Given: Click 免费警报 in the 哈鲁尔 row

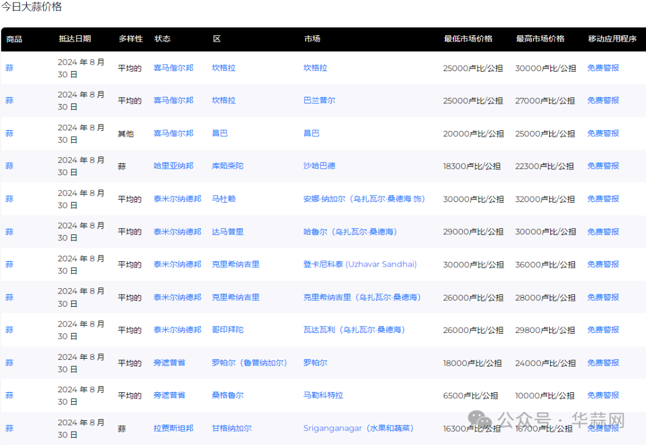Looking at the screenshot, I should point(603,232).
